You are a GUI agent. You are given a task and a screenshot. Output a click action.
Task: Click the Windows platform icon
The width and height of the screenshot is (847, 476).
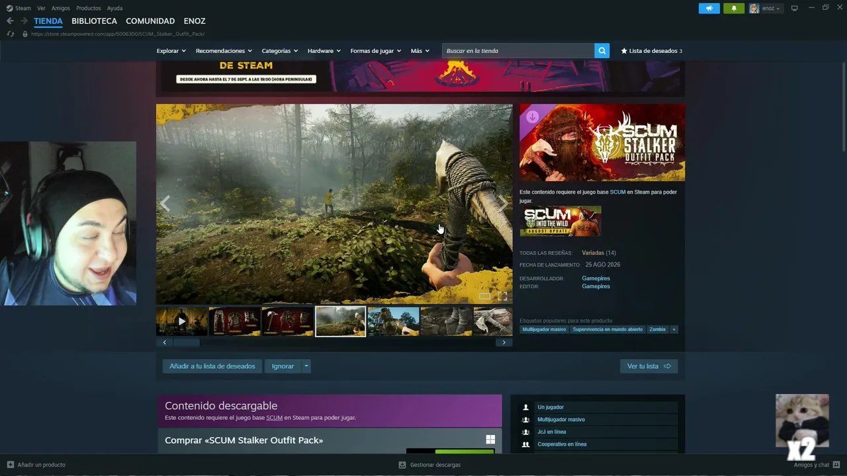[490, 440]
